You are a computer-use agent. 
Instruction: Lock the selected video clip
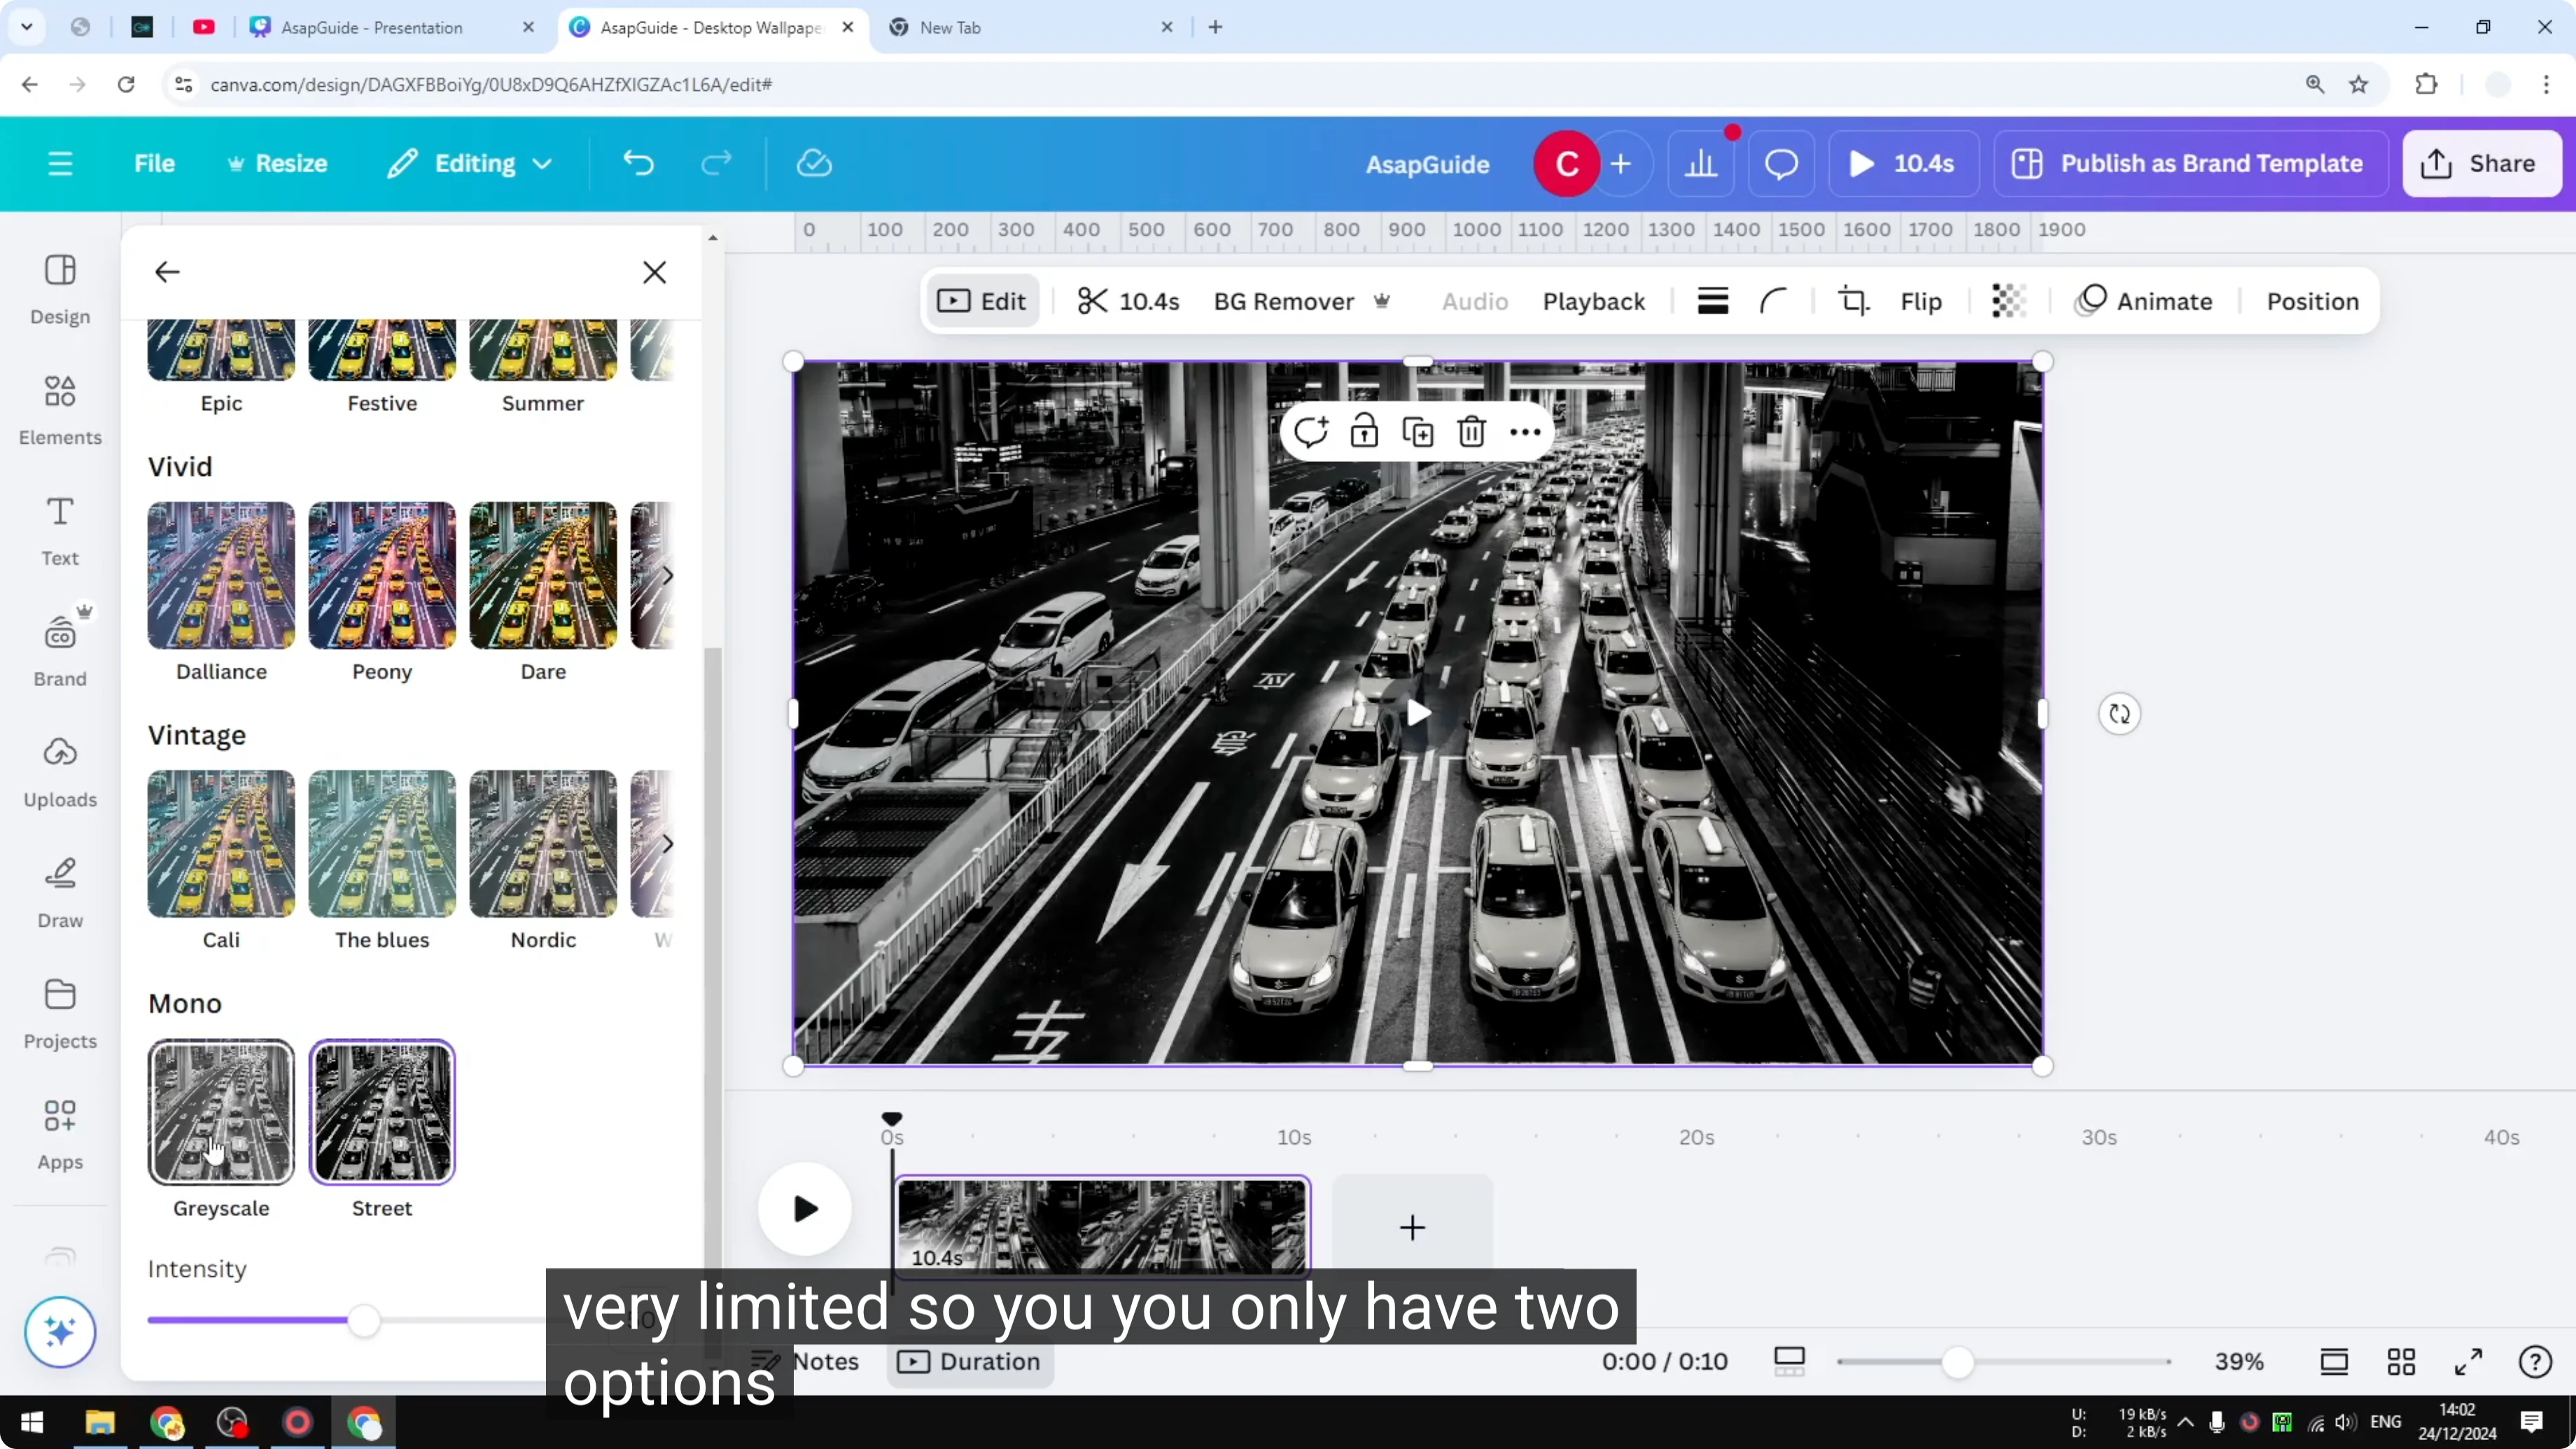pyautogui.click(x=1365, y=430)
